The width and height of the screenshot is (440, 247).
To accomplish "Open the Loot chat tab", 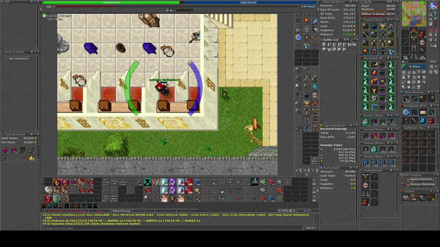I will [99, 211].
